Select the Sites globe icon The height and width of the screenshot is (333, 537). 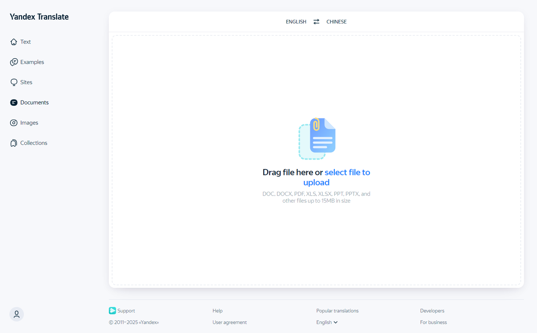(14, 82)
